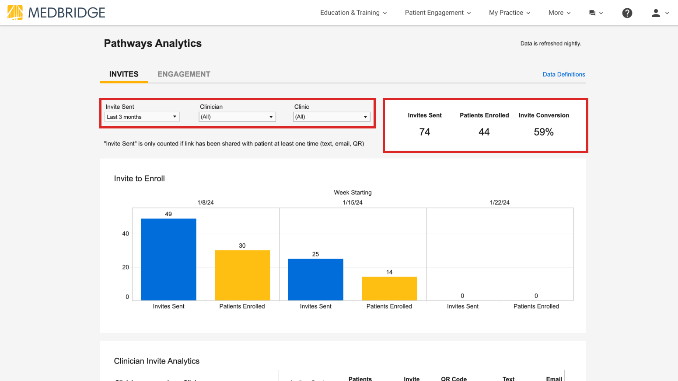Click the Invites Sent total of 74

[x=424, y=132]
